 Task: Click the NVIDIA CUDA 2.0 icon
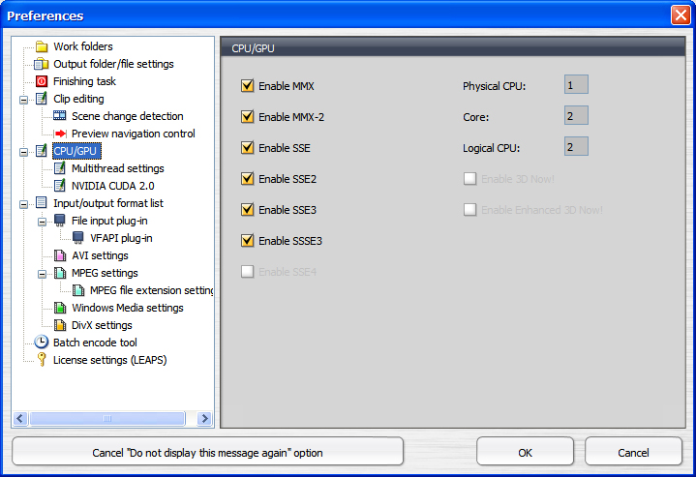(59, 186)
